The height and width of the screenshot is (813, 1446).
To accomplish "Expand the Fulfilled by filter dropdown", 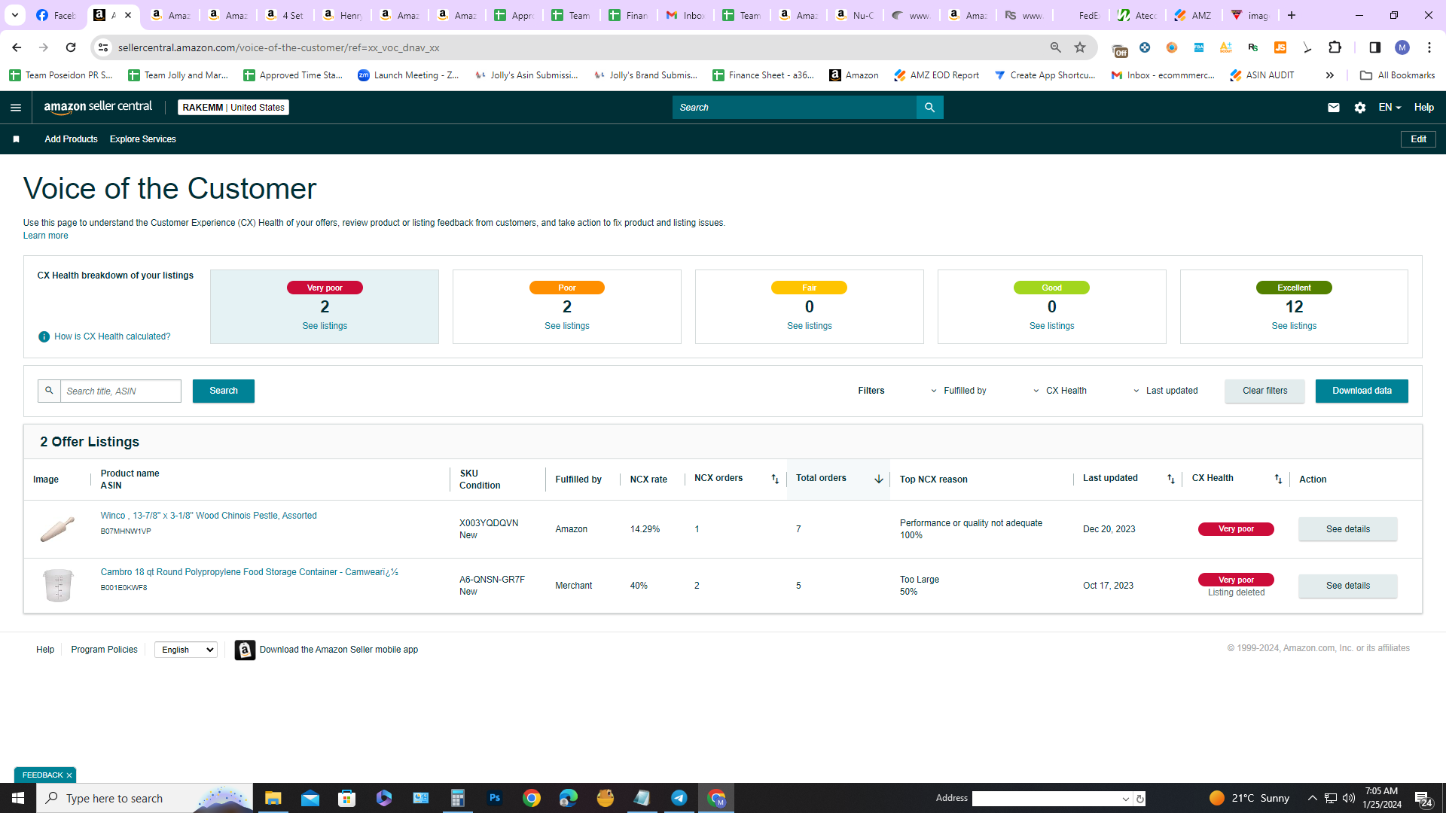I will pos(959,391).
